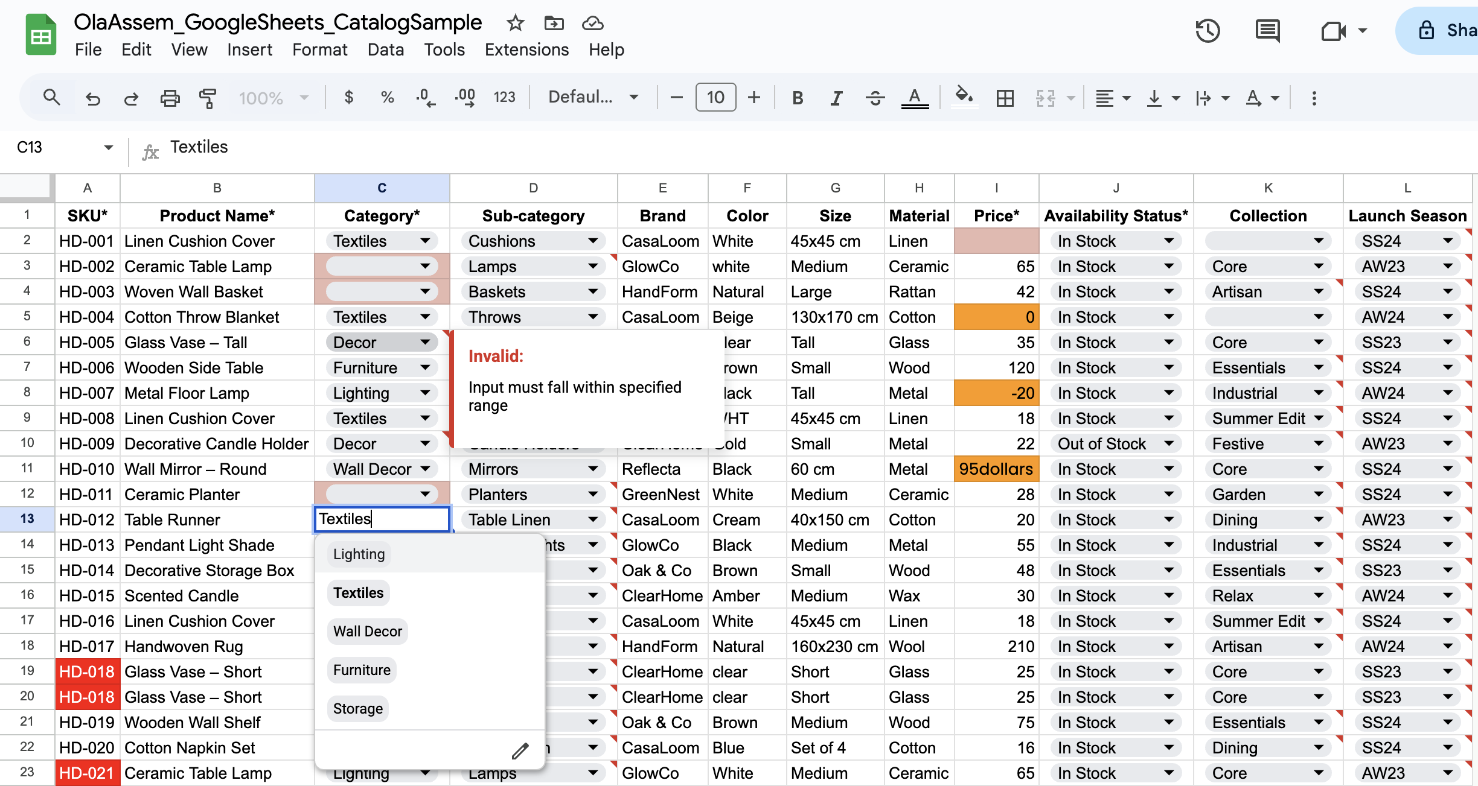Click the font size input box
This screenshot has width=1478, height=786.
click(715, 97)
